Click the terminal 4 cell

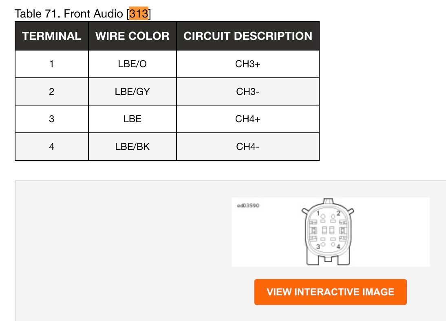click(x=51, y=147)
